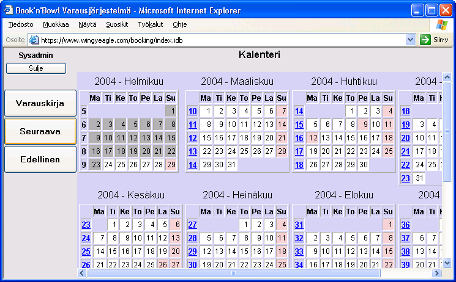Open week 27 link in Heinäkuu
The image size is (456, 282).
tap(192, 225)
